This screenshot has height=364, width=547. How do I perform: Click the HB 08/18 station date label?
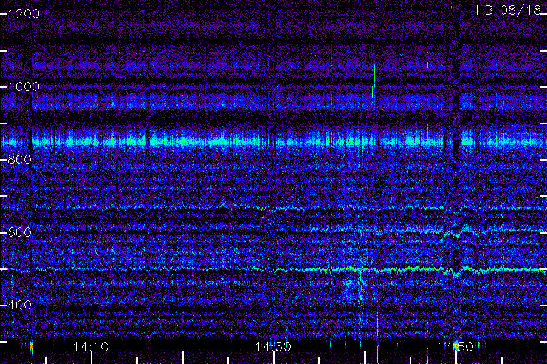tap(509, 10)
